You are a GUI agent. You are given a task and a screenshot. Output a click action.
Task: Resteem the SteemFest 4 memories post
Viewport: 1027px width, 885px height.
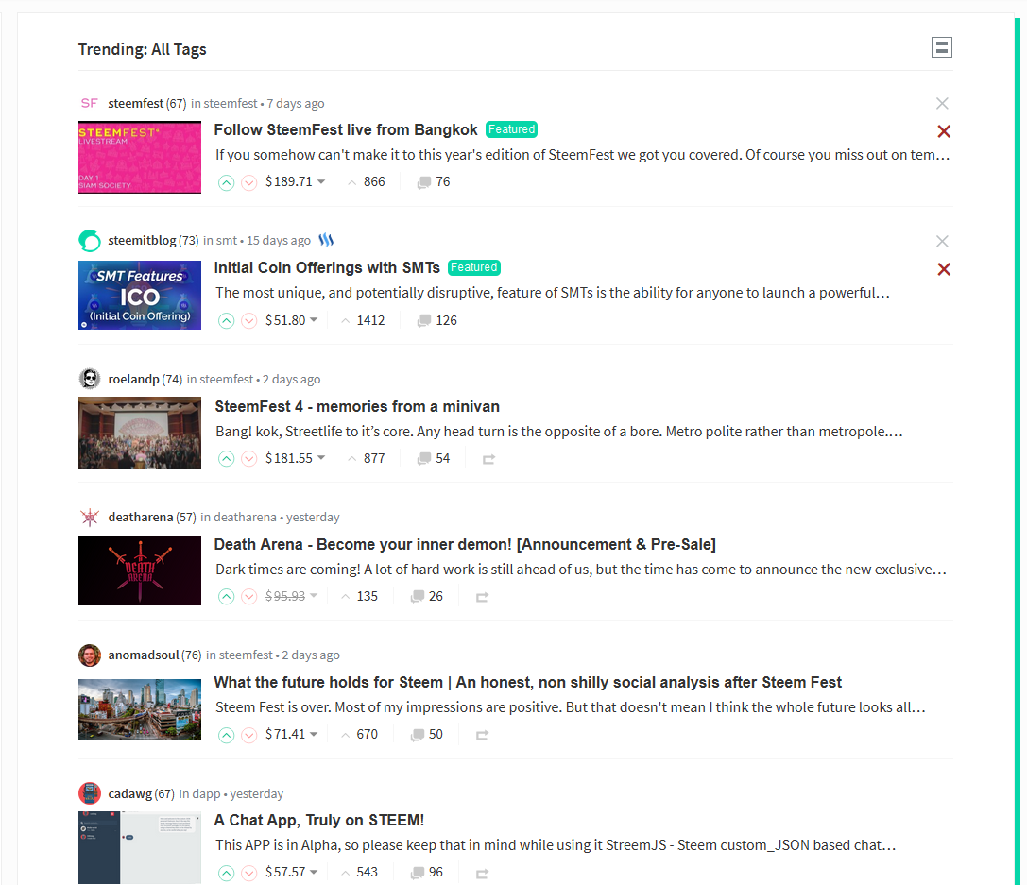tap(488, 460)
